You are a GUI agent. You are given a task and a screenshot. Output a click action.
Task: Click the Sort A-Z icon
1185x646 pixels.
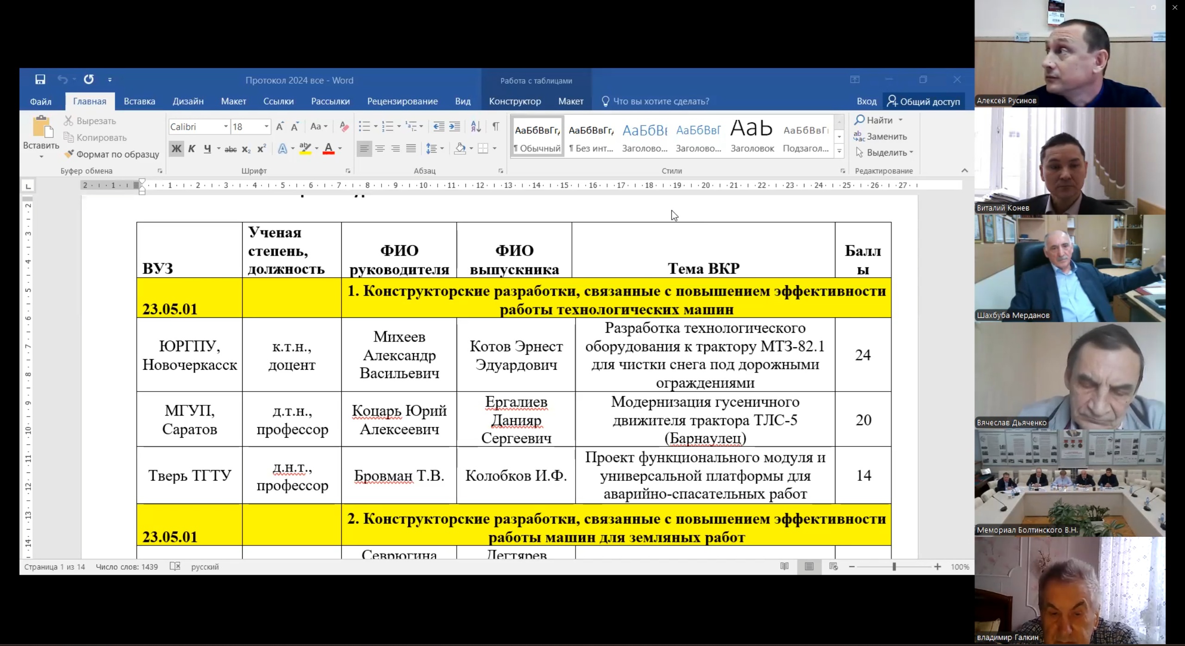[x=476, y=126]
